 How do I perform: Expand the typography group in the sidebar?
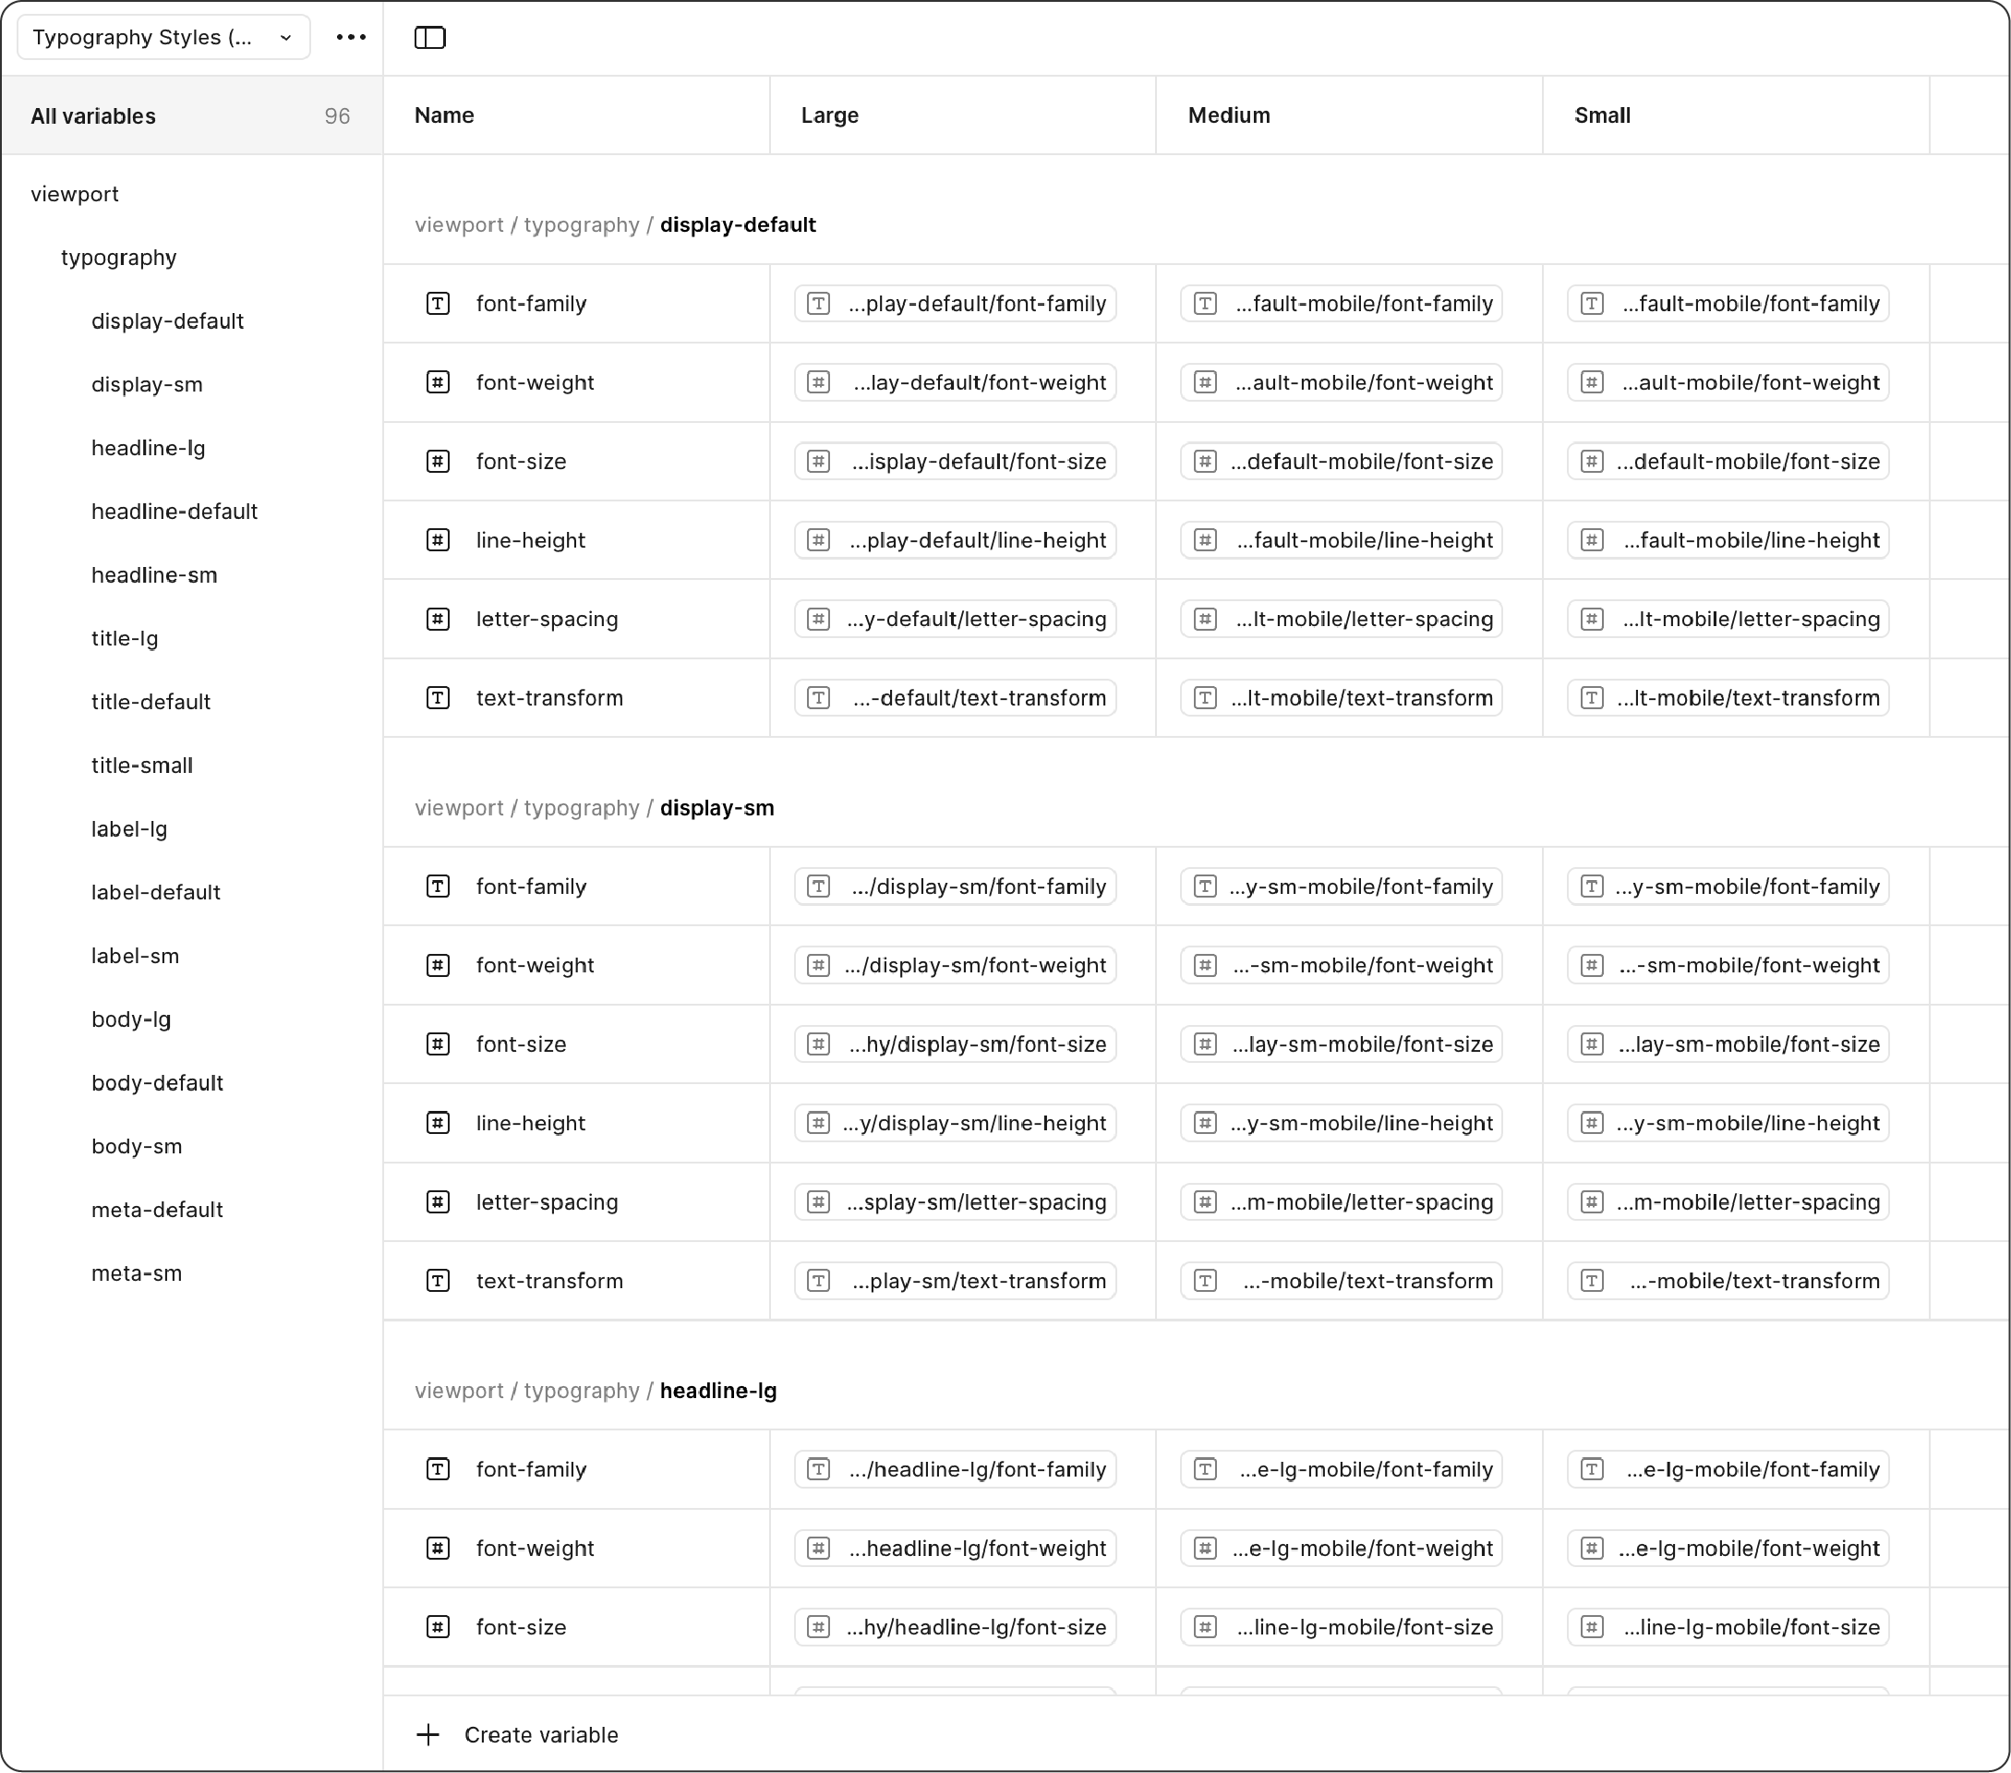[118, 257]
